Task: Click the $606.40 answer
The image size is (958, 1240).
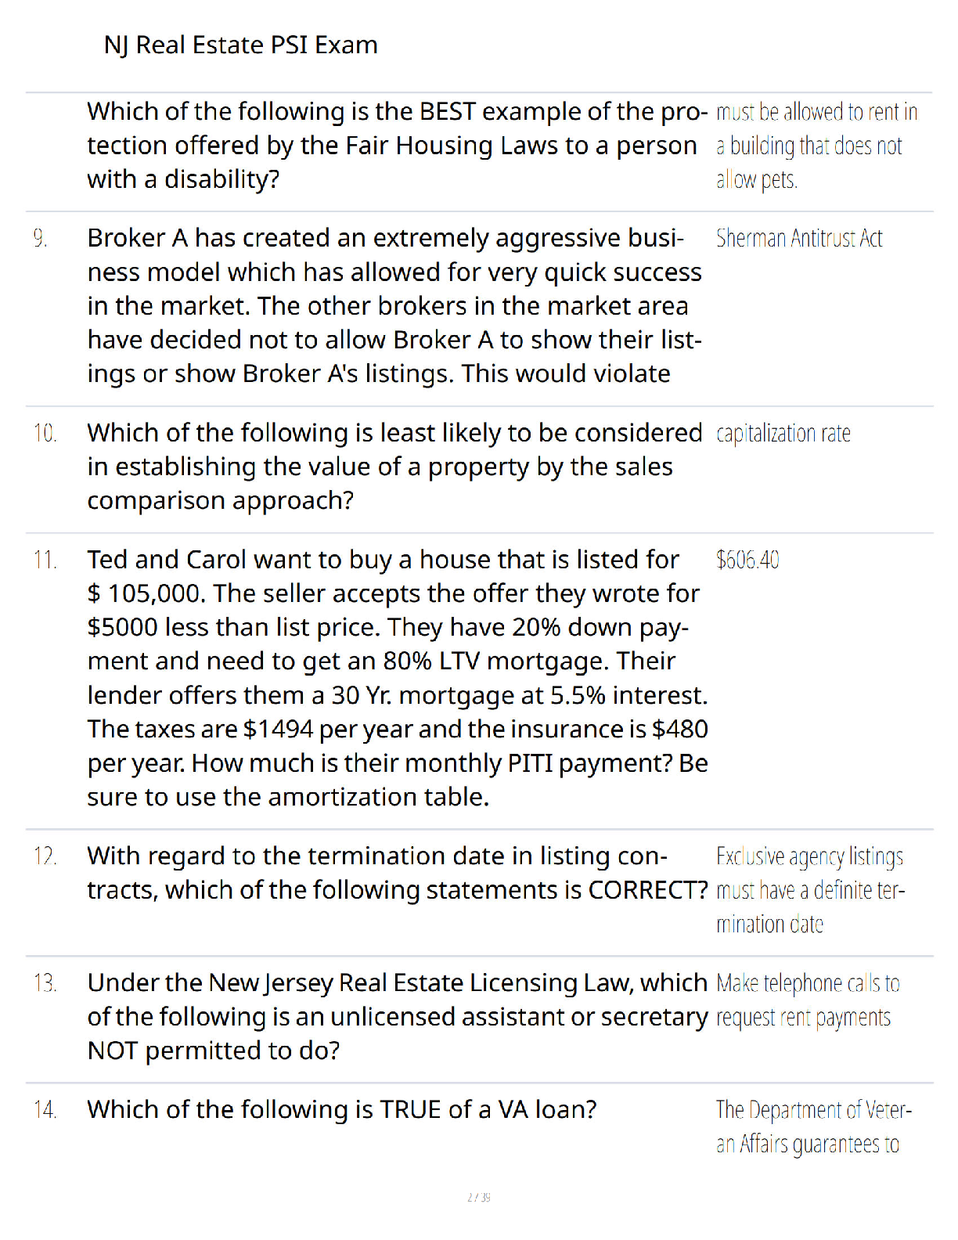Action: (747, 560)
